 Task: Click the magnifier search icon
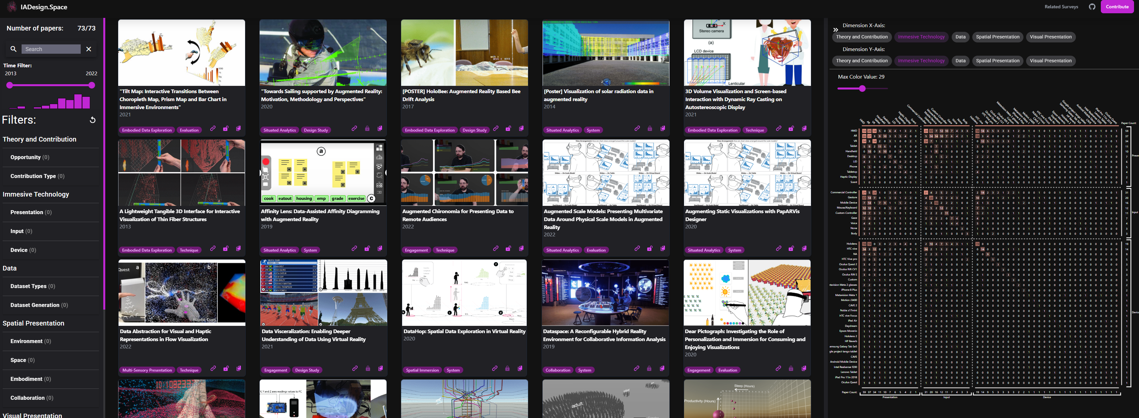point(13,49)
